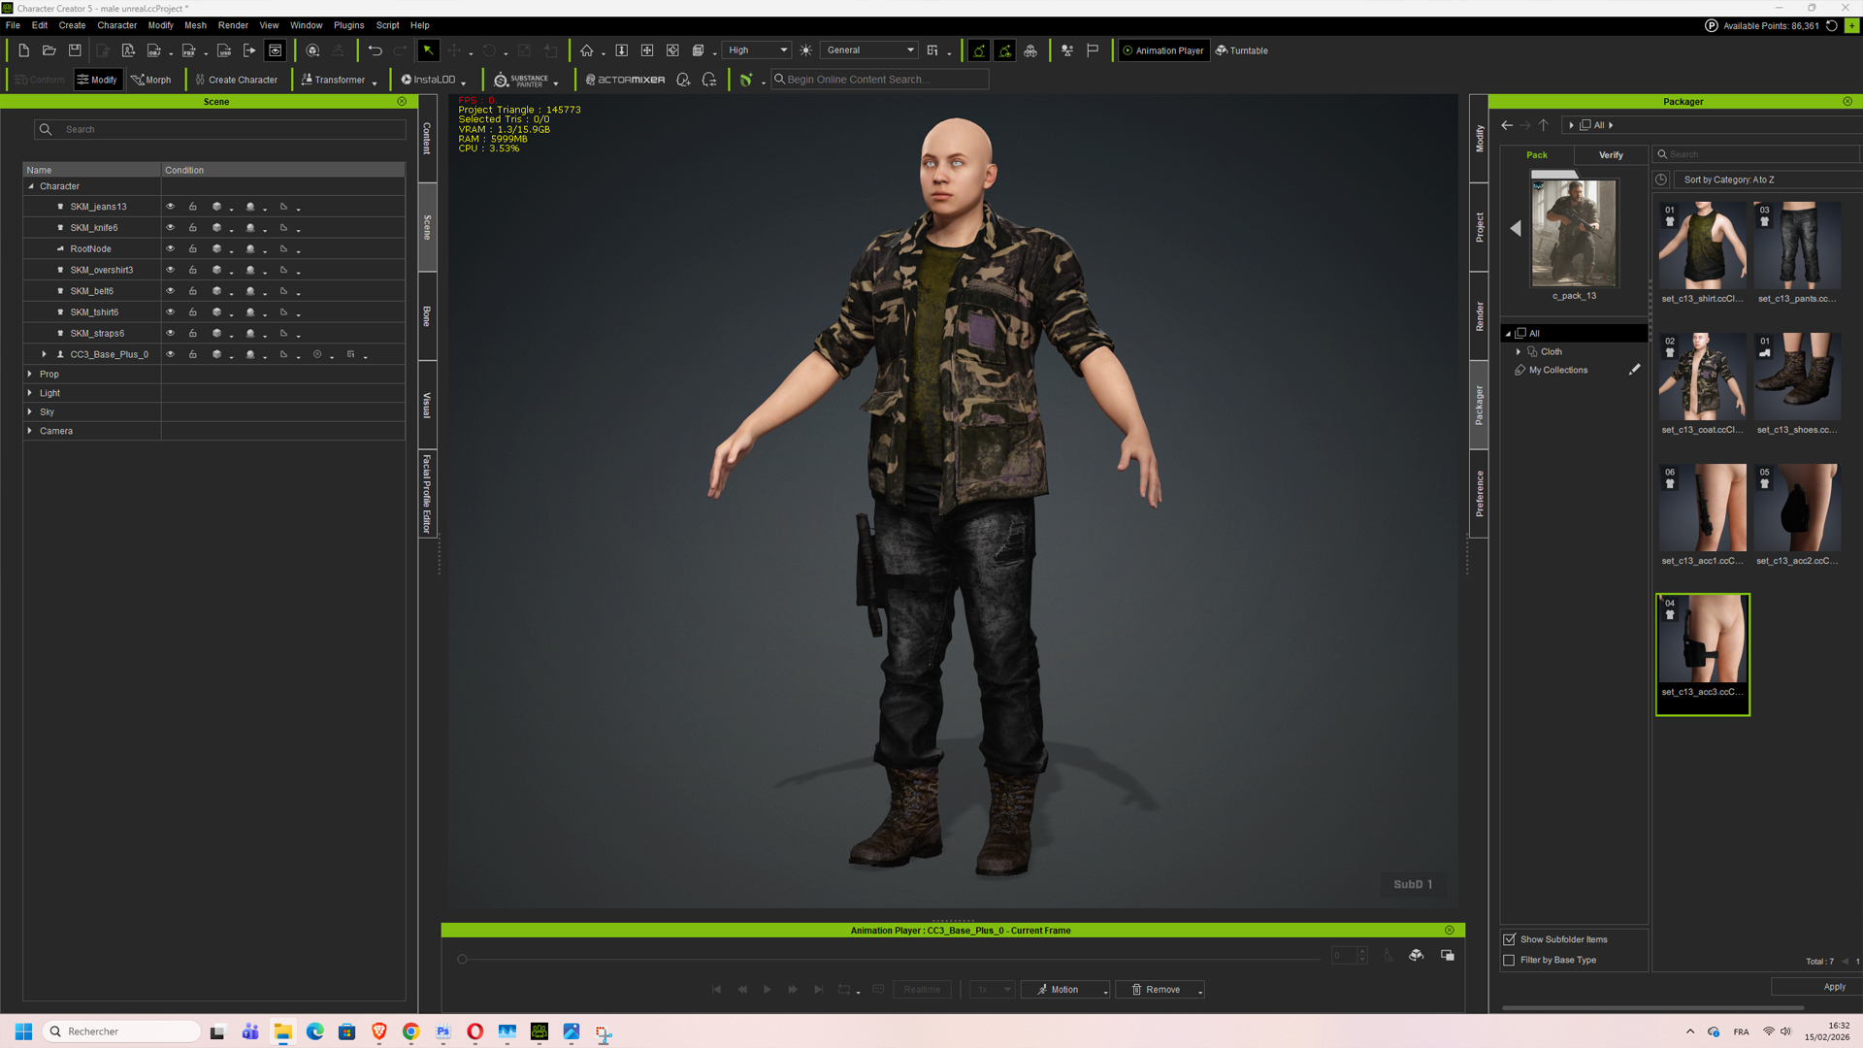Uncheck Show Subfolder Items

pos(1509,939)
